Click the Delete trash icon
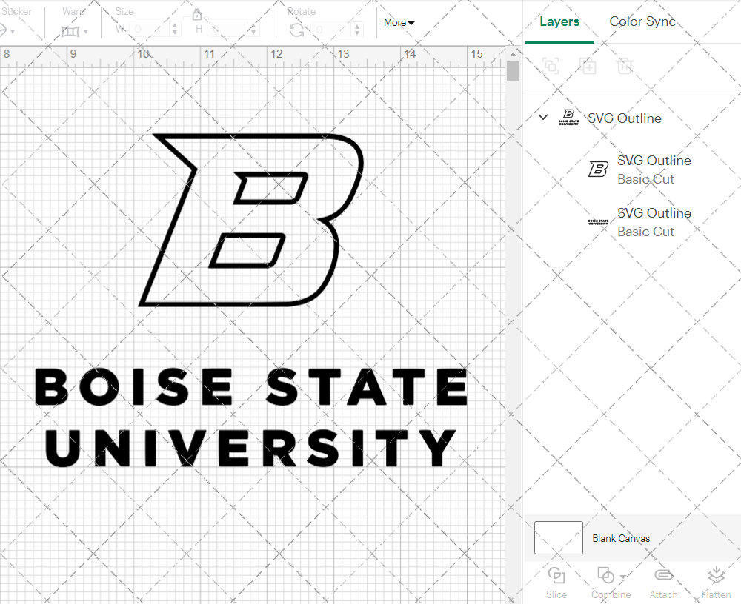The width and height of the screenshot is (741, 604). pos(625,66)
